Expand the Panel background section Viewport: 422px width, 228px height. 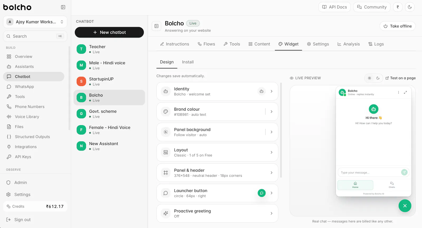coord(217,132)
